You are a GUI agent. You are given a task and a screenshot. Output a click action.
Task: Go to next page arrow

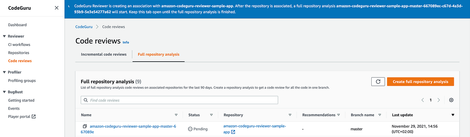439,100
